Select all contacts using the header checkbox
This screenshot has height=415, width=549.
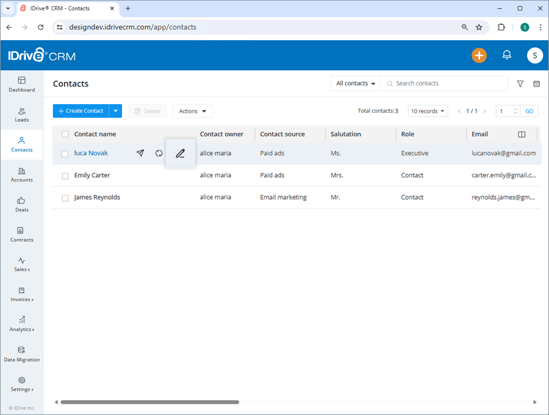click(x=65, y=133)
